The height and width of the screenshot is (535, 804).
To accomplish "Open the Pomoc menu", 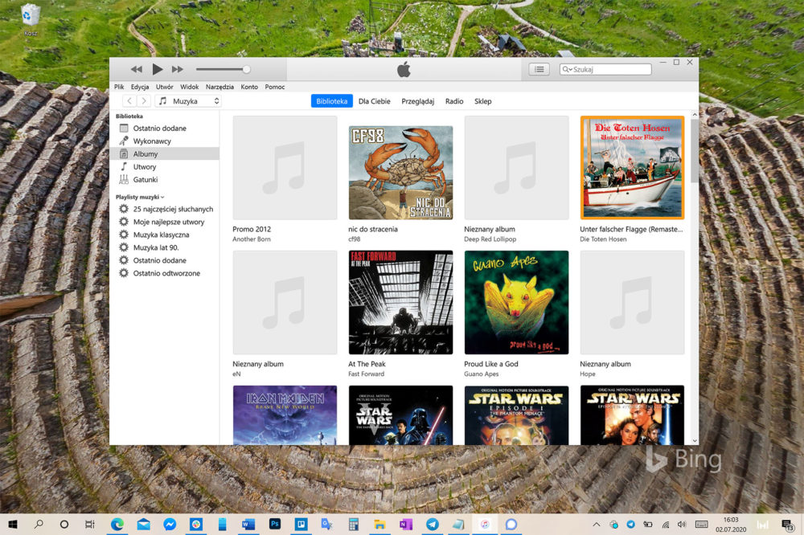I will (275, 87).
